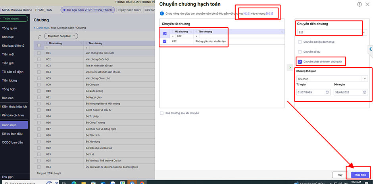Click the green arrow between panels
Viewport: 373px width, 184px height.
[x=289, y=68]
